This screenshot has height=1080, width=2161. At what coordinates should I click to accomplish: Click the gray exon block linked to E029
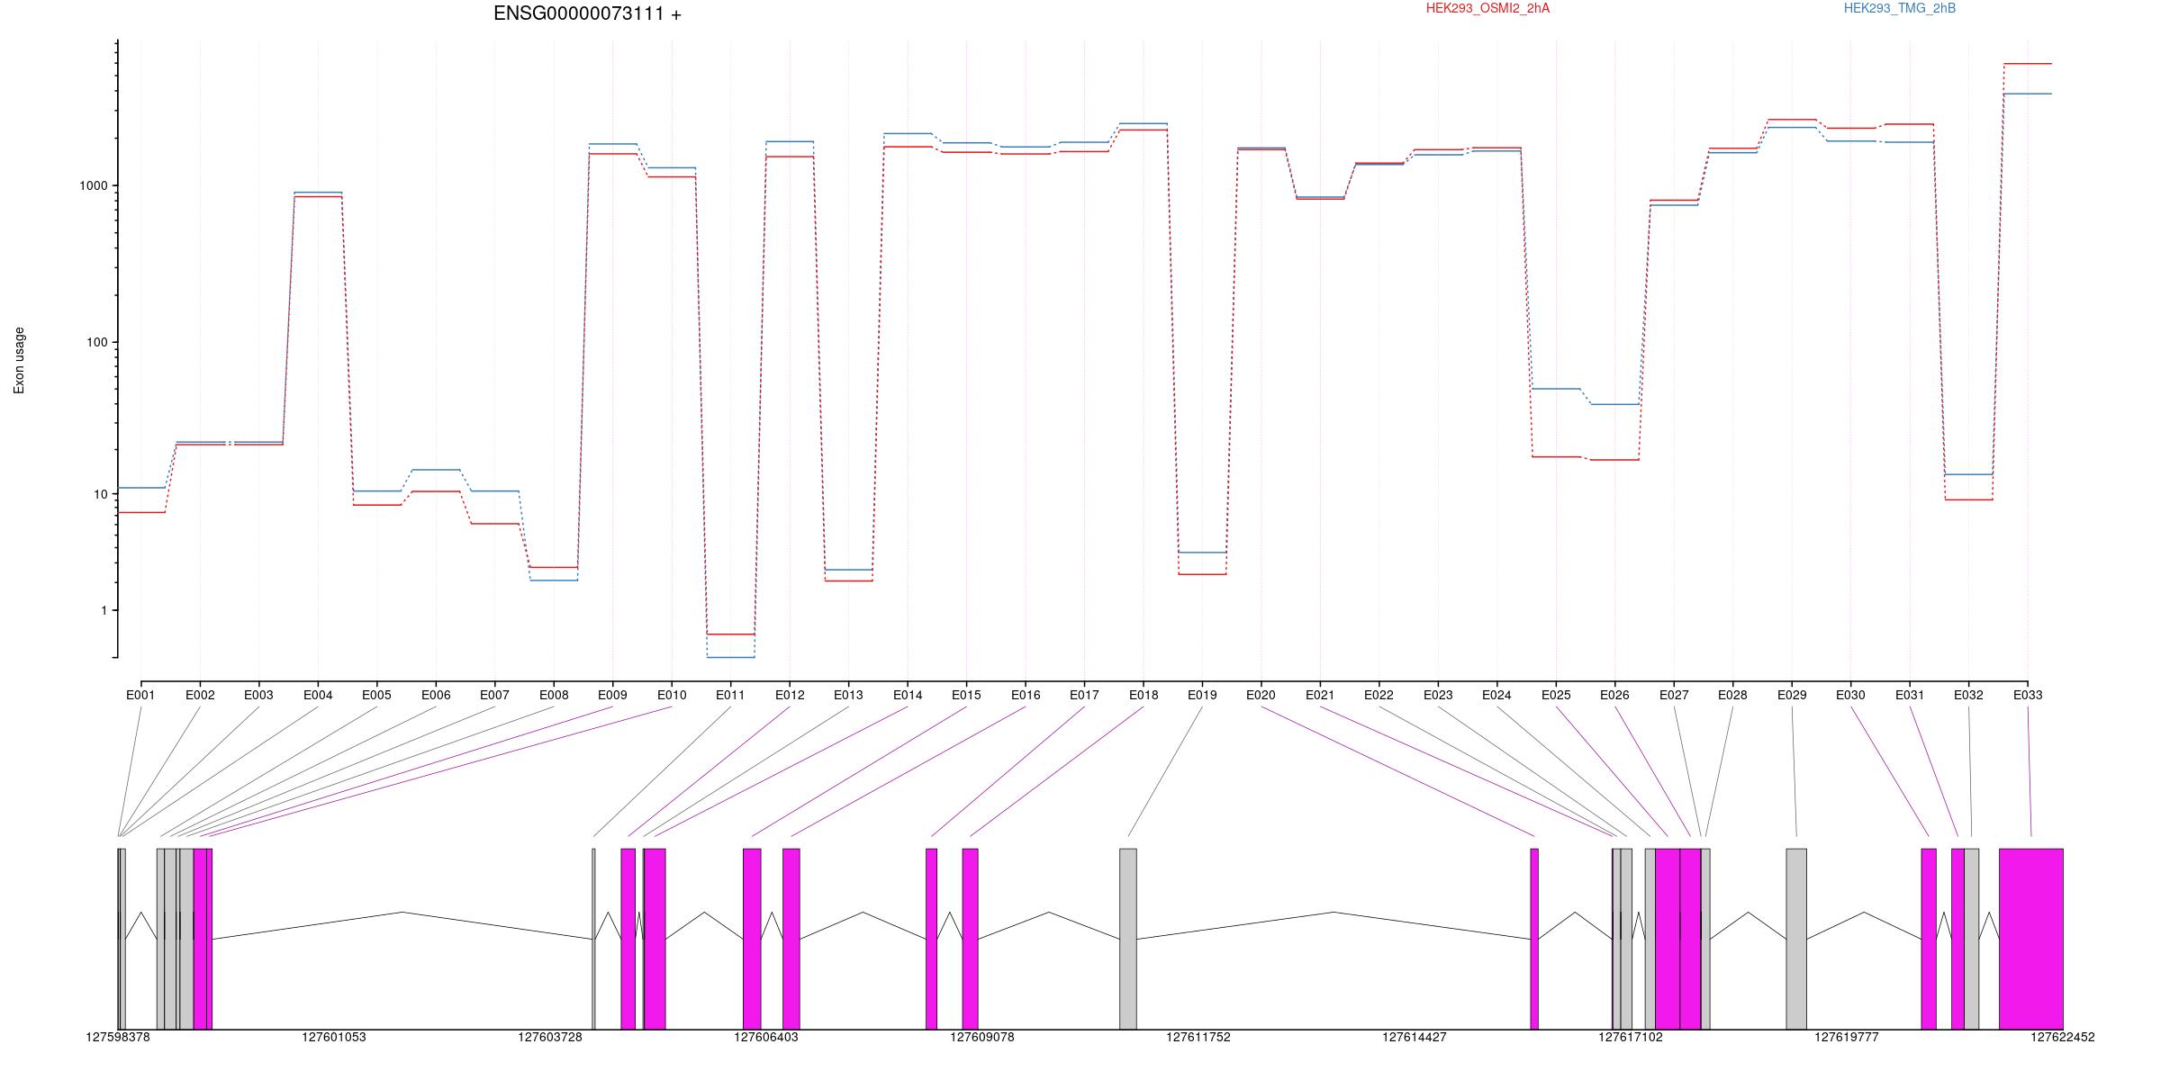click(1796, 939)
